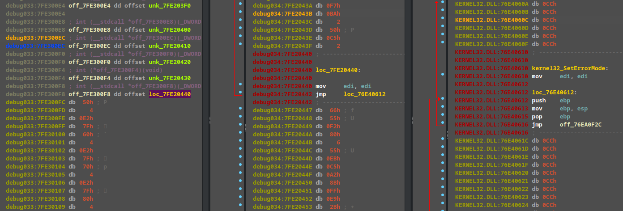Select line debug034:7FE20453 db 2Bh
The height and width of the screenshot is (211, 623).
point(303,207)
